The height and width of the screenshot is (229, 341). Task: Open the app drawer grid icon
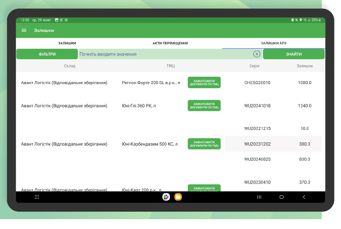click(x=37, y=197)
